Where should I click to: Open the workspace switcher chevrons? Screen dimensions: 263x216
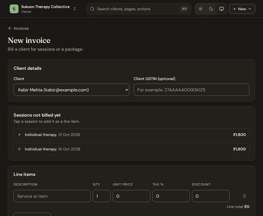pyautogui.click(x=75, y=9)
